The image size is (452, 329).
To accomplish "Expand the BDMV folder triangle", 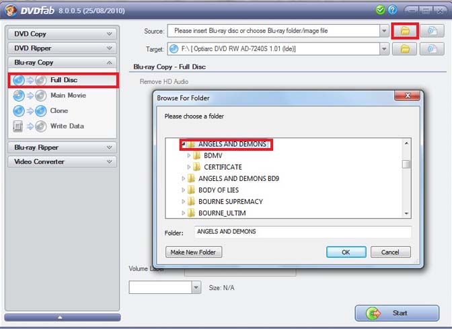I will (x=189, y=155).
